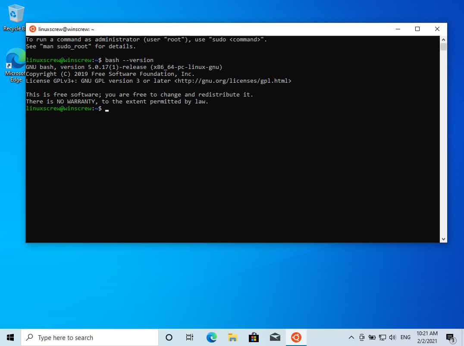Open the ENG language selector
Viewport: 464px width, 346px height.
(405, 337)
